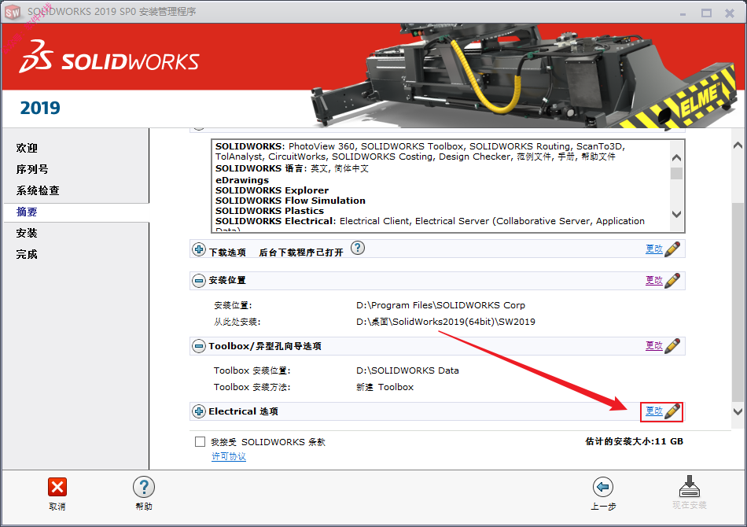Select the 欢迎 step in sidebar

coord(27,148)
